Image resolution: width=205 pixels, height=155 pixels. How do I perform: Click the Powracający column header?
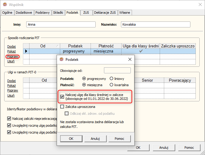pyautogui.click(x=180, y=80)
